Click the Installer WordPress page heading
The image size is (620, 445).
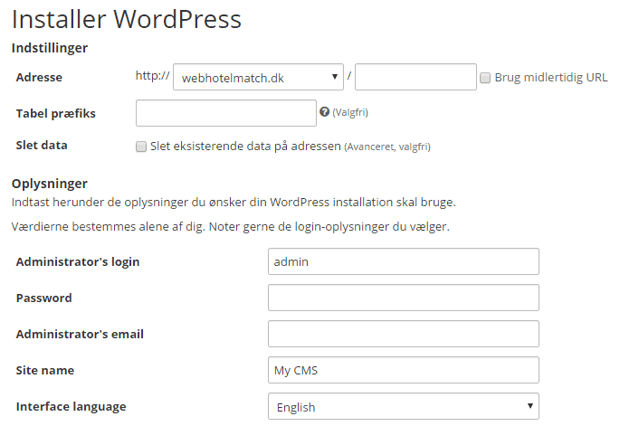point(127,19)
